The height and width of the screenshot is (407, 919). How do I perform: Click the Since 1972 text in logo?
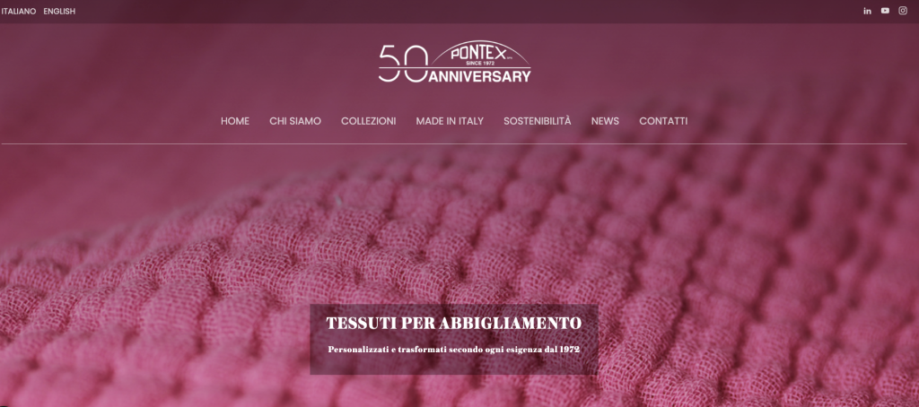(481, 62)
